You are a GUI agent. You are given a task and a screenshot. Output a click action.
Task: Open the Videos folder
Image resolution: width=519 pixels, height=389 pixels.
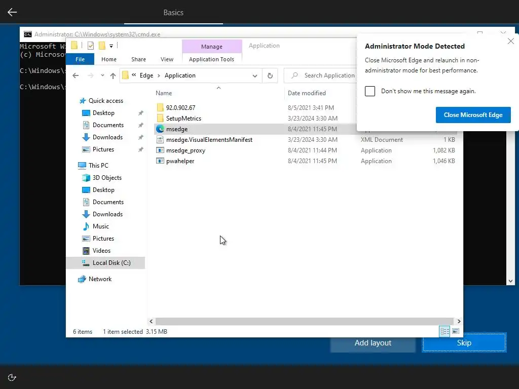click(x=101, y=251)
